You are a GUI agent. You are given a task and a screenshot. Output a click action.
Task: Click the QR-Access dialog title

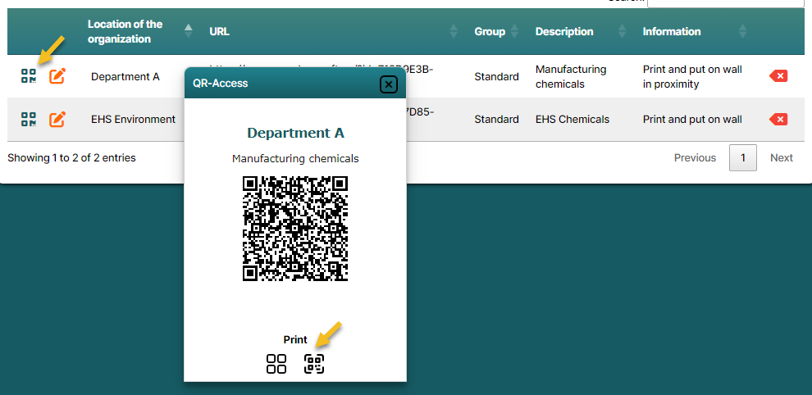pos(220,84)
